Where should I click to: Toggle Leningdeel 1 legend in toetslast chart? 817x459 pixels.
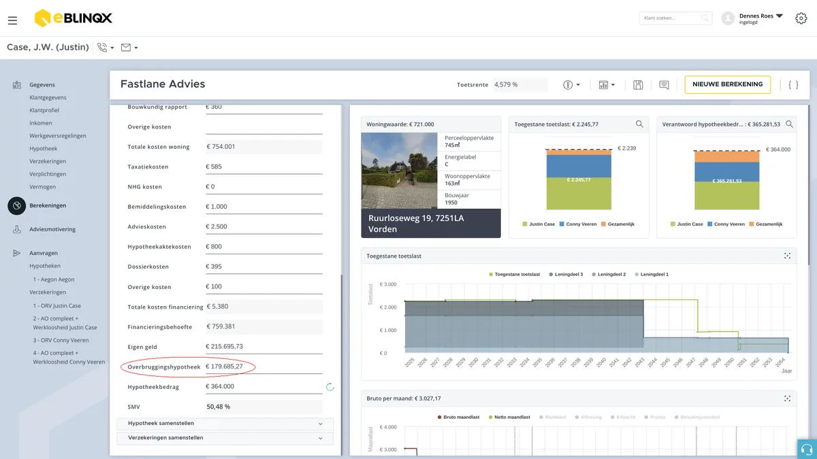(652, 274)
